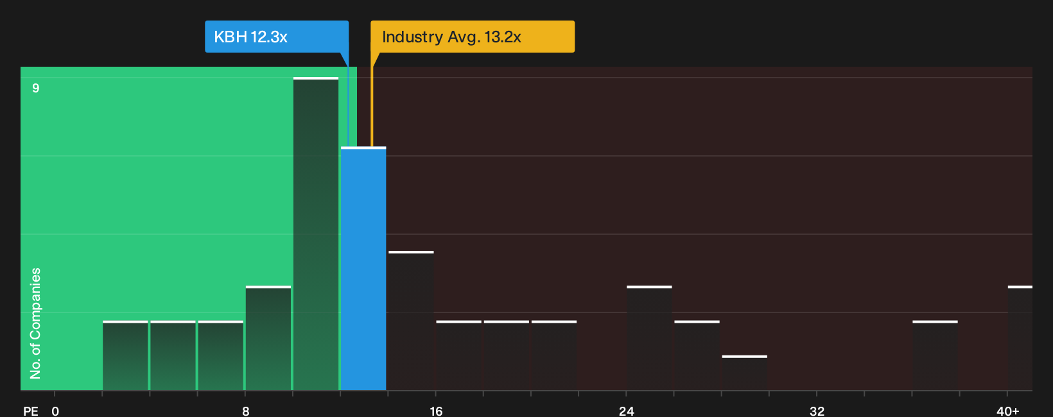This screenshot has height=417, width=1053.
Task: Click the PE axis label 0
Action: click(x=55, y=411)
